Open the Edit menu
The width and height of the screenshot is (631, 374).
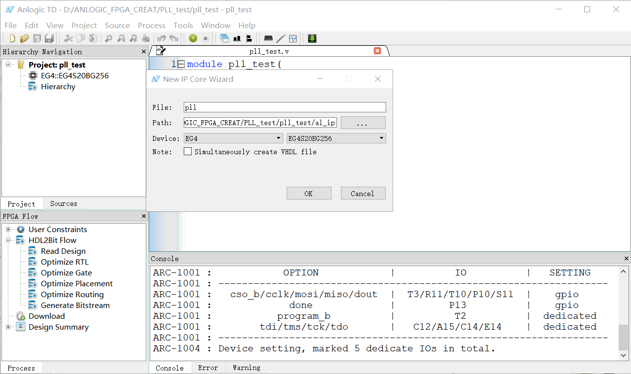32,26
